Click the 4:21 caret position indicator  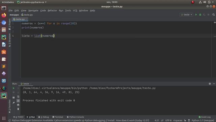pos(157,121)
